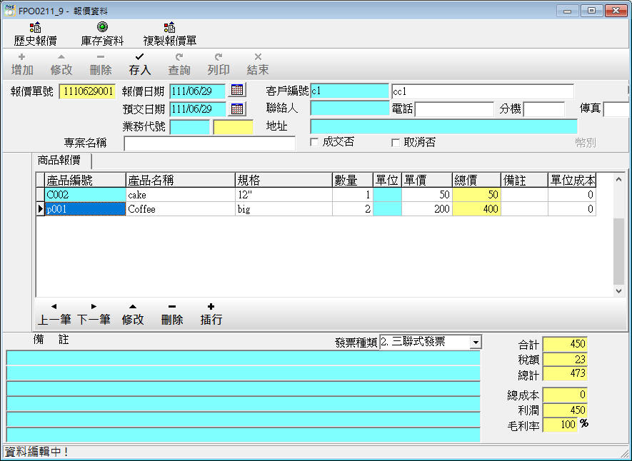Screen dimensions: 632x461
Task: Open 歷史報價 history quotes
Action: (x=35, y=34)
